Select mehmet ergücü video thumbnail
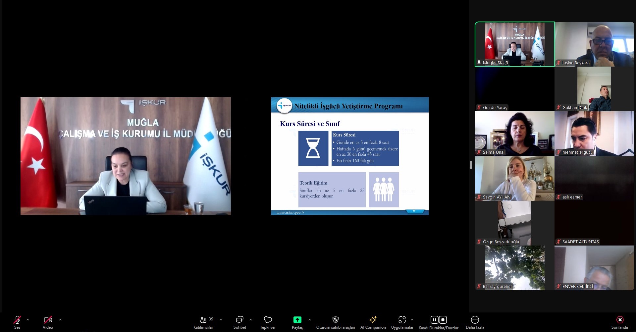 (594, 134)
